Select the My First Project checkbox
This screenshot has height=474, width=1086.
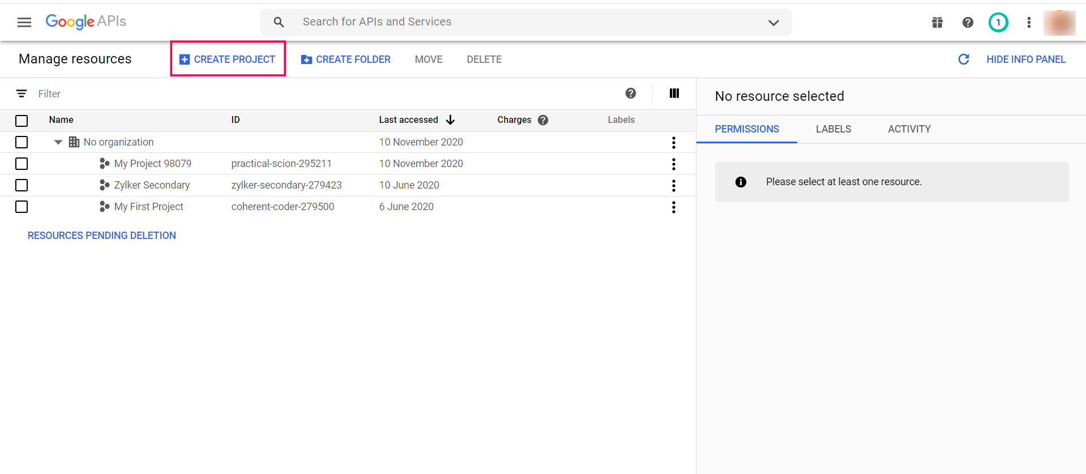coord(22,207)
